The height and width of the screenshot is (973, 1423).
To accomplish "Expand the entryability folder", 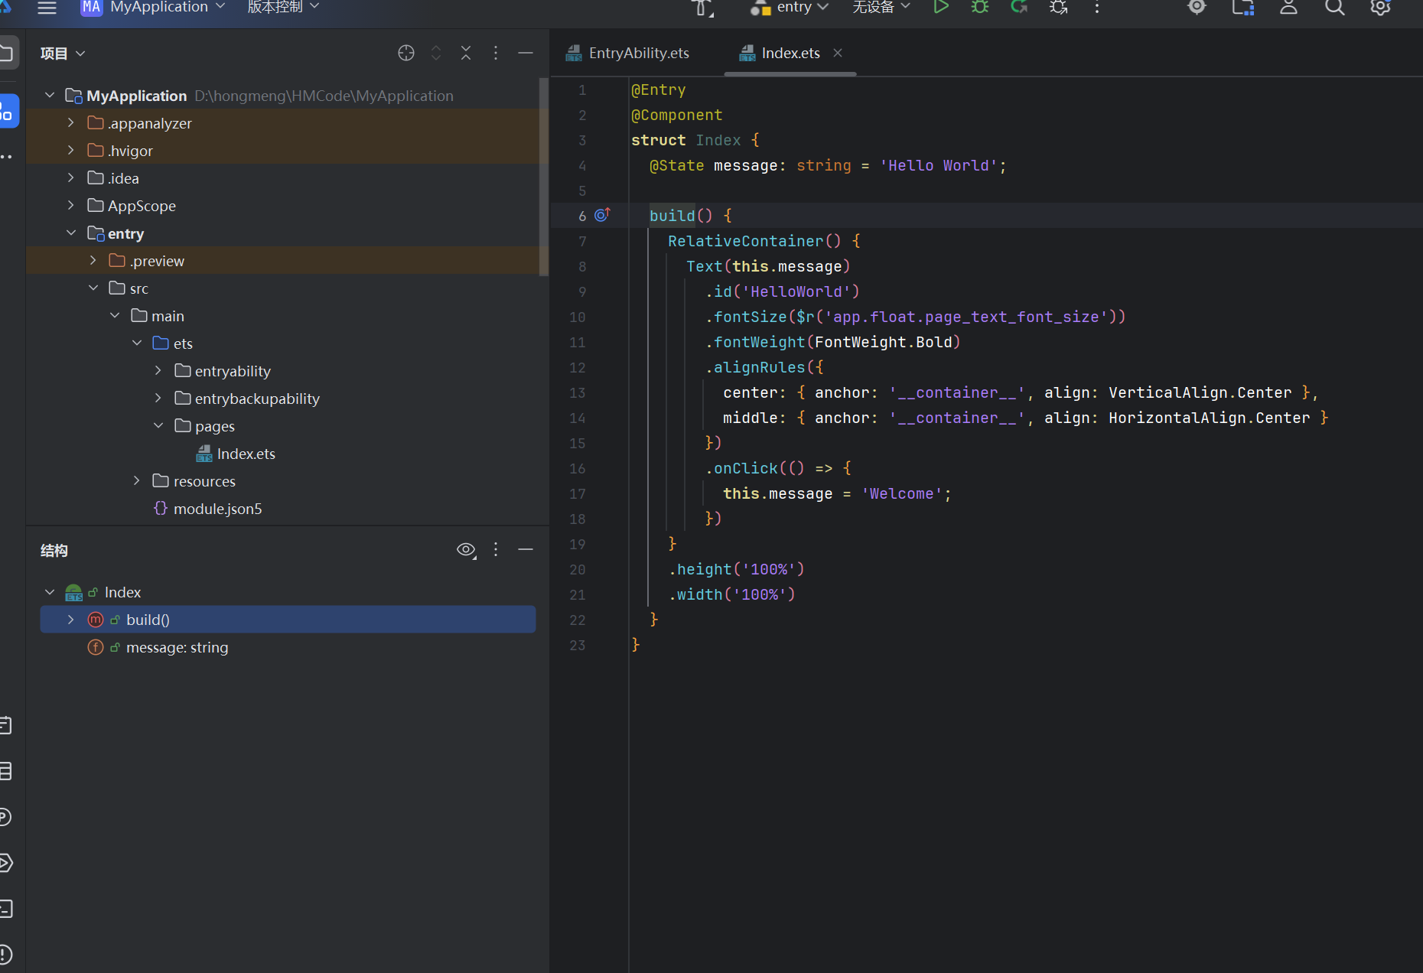I will [x=158, y=370].
